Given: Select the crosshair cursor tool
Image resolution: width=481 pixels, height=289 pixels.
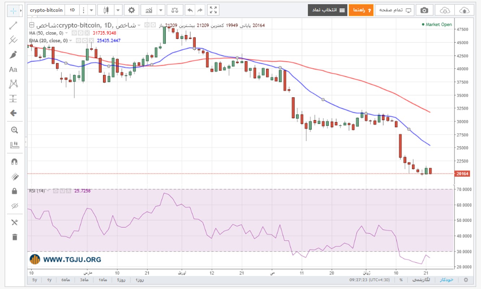Looking at the screenshot, I should (13, 10).
